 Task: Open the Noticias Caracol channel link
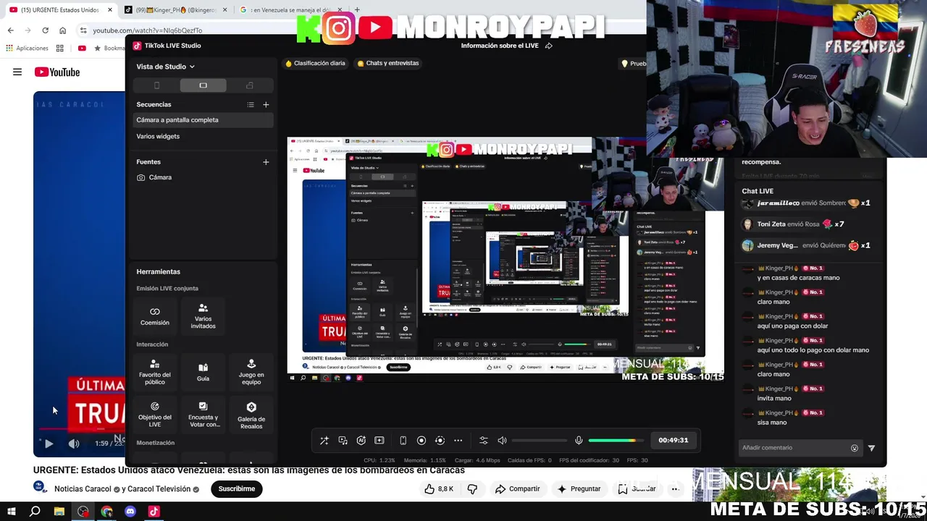tap(83, 489)
